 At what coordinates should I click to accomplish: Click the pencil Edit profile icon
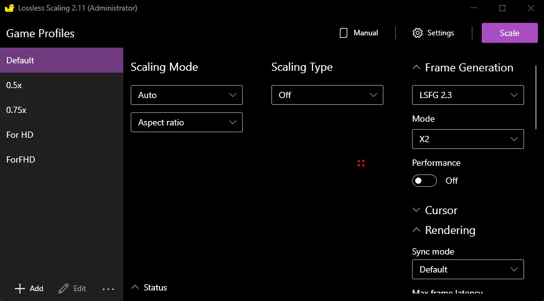(63, 289)
